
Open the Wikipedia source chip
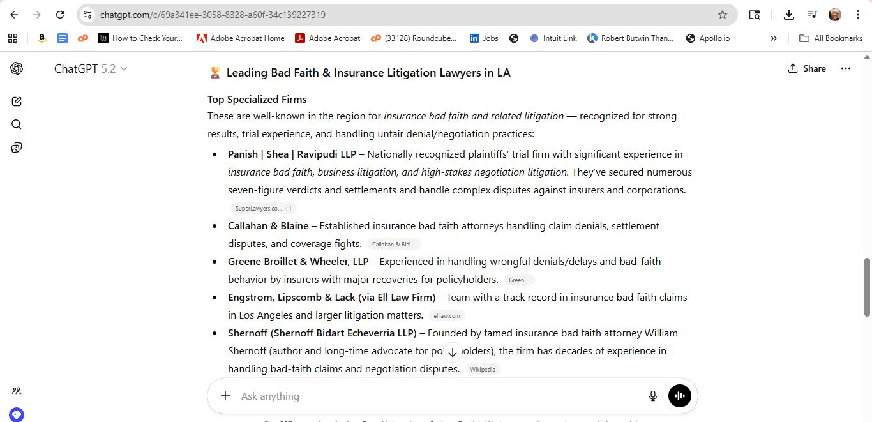click(x=483, y=369)
